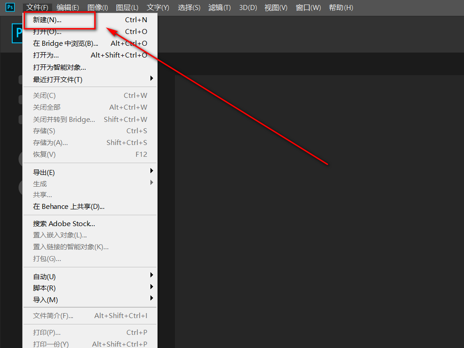Click 关闭全部 menu entry
Viewport: 464px width, 348px height.
point(90,107)
